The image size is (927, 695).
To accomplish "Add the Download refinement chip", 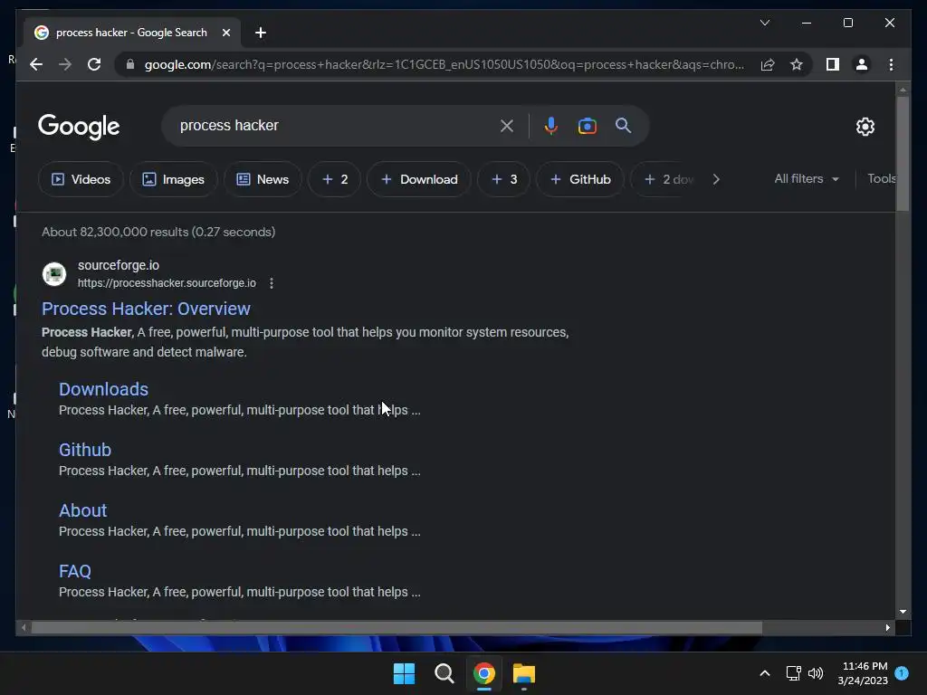I will point(418,179).
